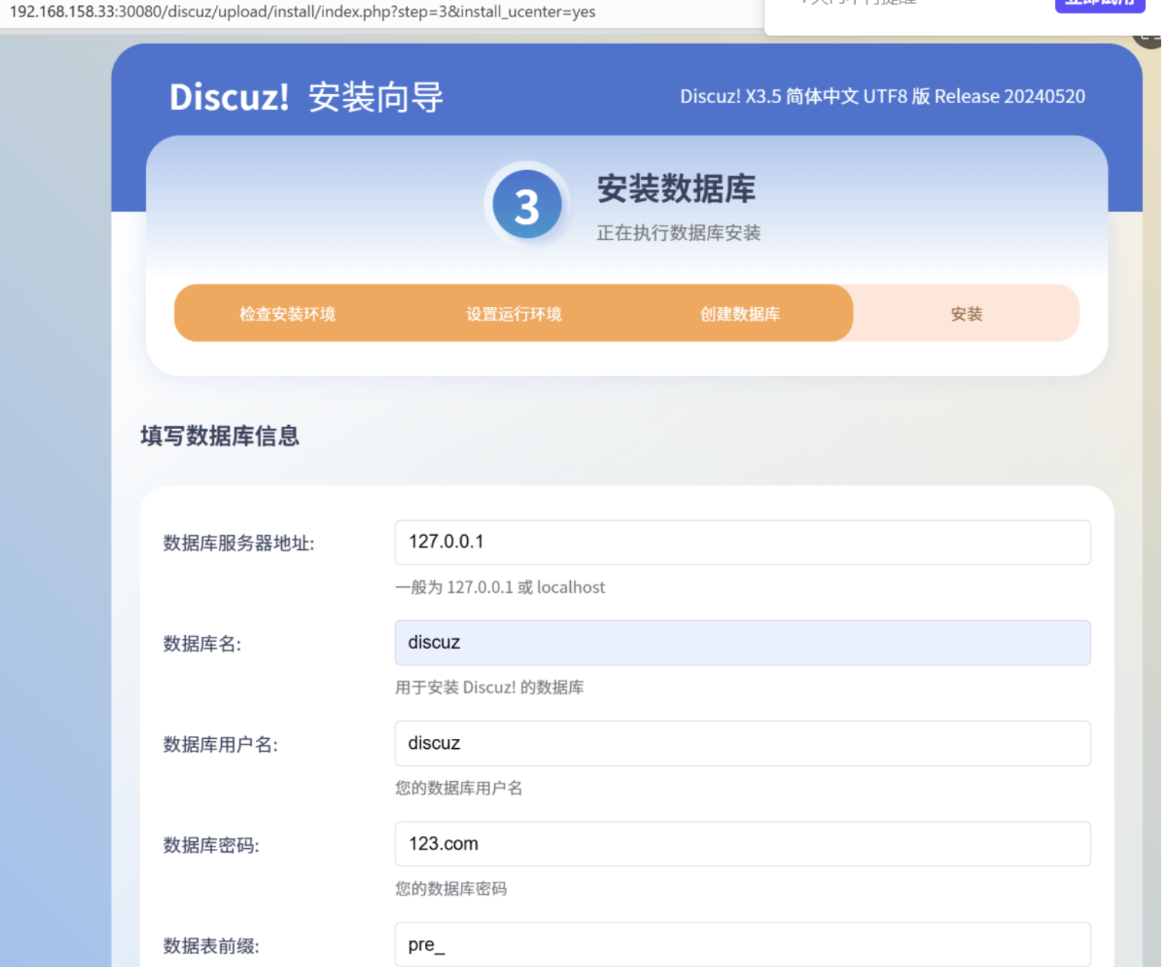This screenshot has height=967, width=1165.
Task: Click the 正在执行数据库安装 subtitle
Action: pos(678,233)
